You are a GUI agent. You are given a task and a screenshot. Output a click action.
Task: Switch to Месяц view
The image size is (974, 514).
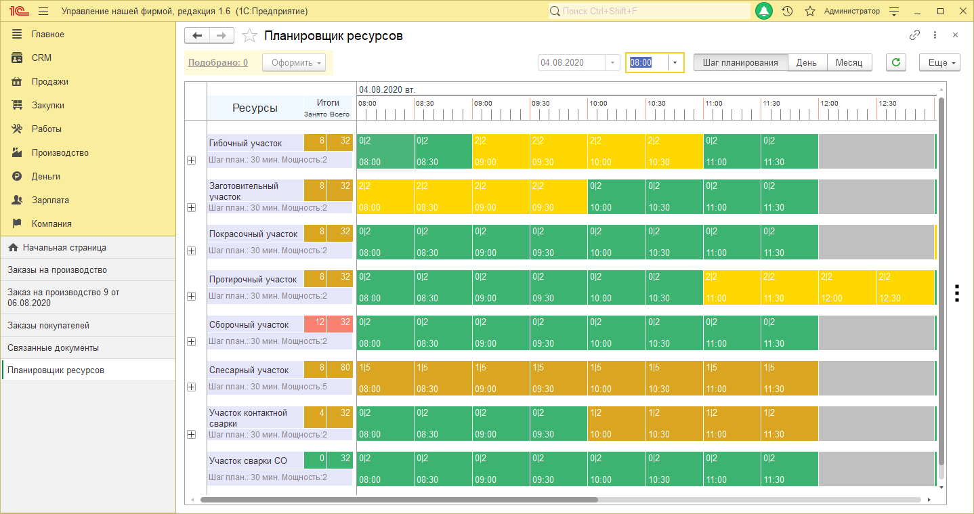point(849,62)
